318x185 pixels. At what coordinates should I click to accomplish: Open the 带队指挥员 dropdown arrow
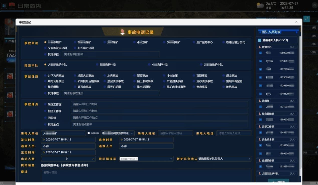point(171,159)
